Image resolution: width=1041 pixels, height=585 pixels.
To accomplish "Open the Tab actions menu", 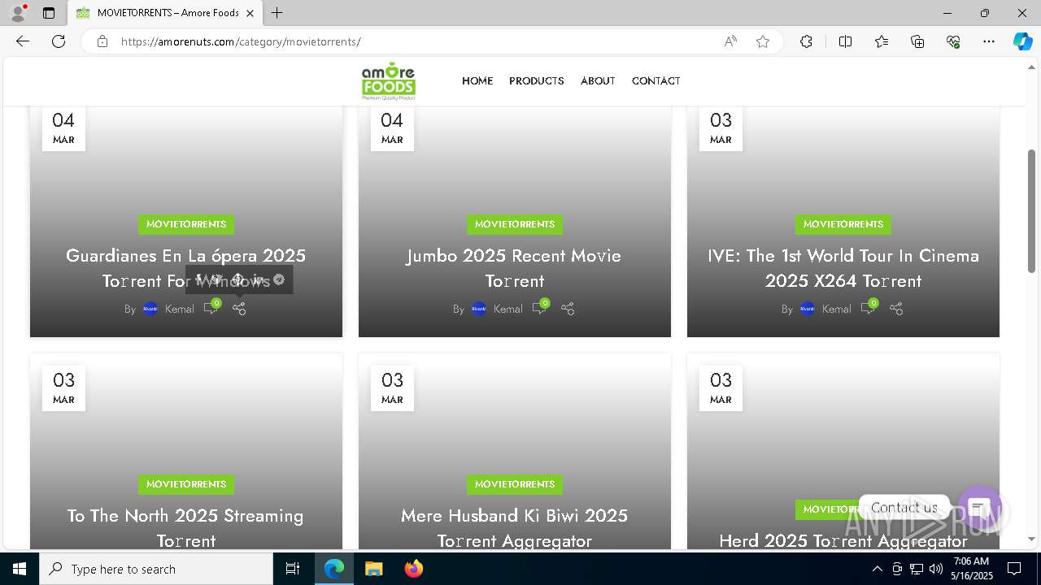I will 49,13.
